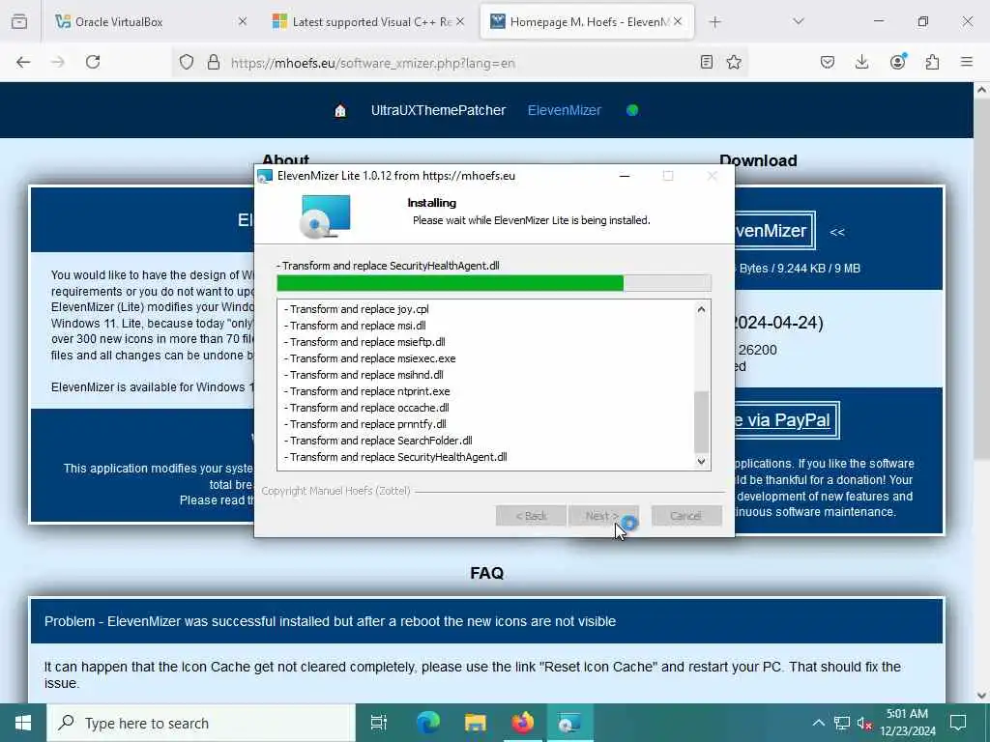The width and height of the screenshot is (990, 742).
Task: Click the Firefox taskbar icon
Action: [522, 723]
